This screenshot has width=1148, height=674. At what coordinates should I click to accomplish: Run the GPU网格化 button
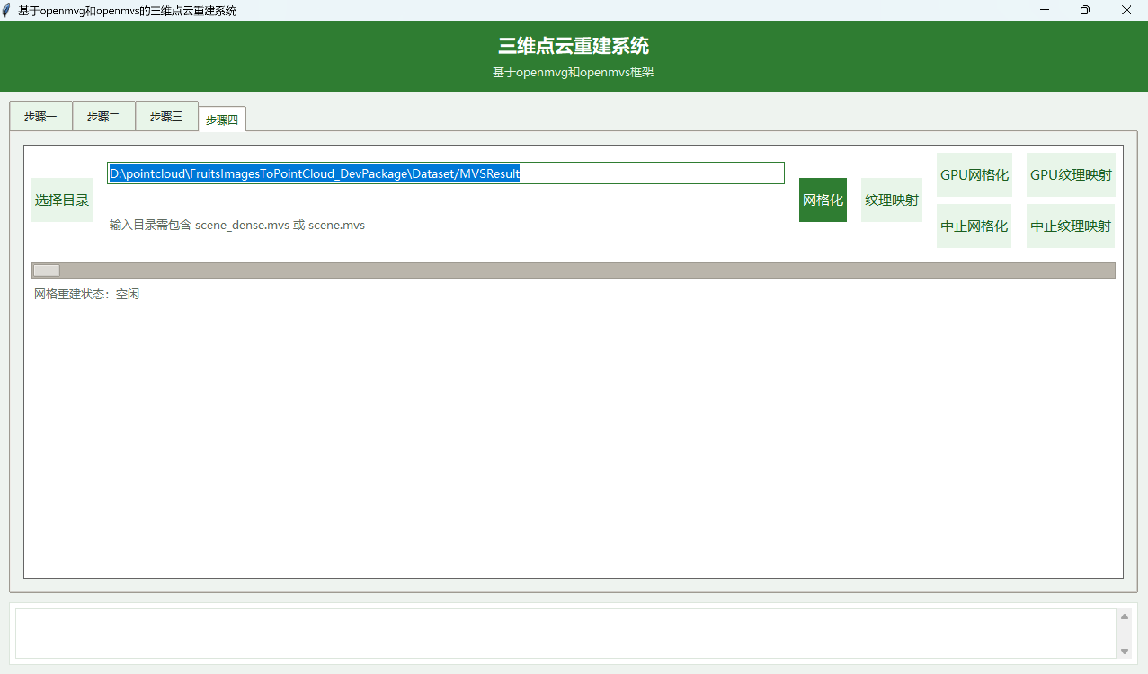click(x=974, y=175)
